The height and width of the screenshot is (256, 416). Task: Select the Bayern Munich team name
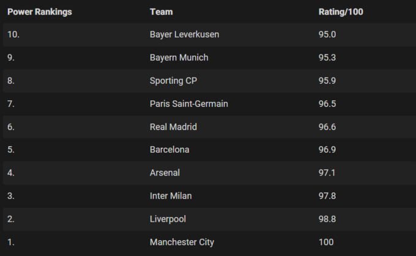179,57
